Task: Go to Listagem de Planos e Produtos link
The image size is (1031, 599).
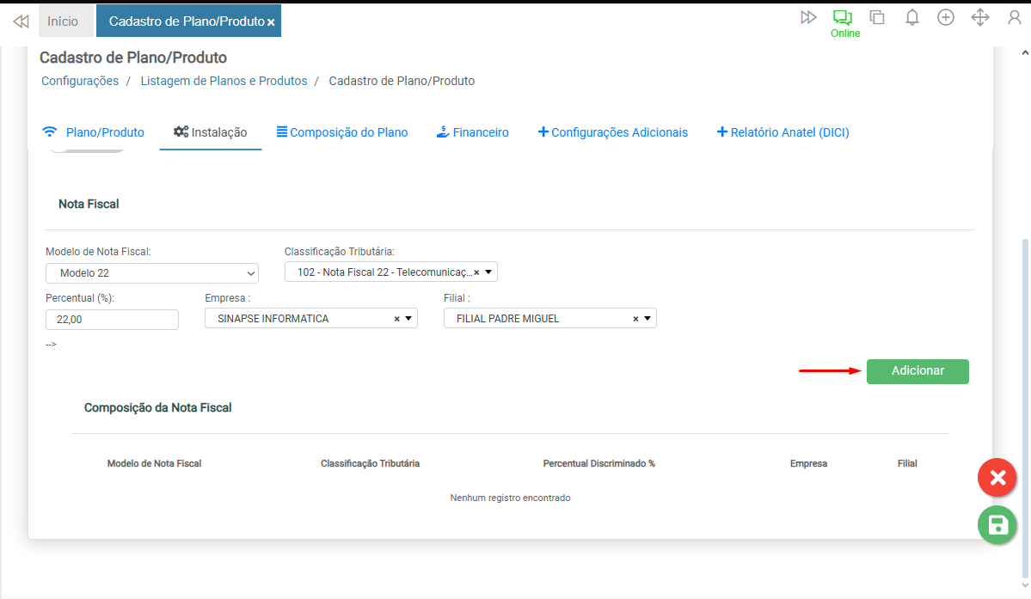Action: 224,81
